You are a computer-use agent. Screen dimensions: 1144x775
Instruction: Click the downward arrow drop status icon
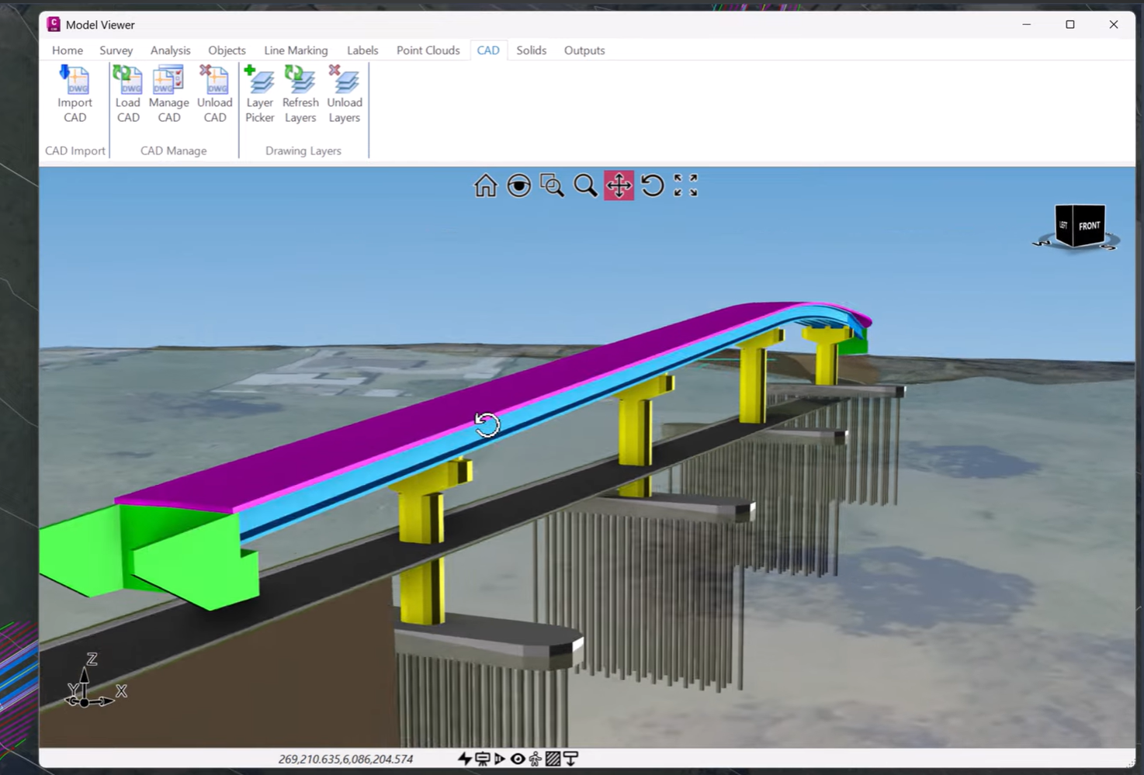click(570, 759)
